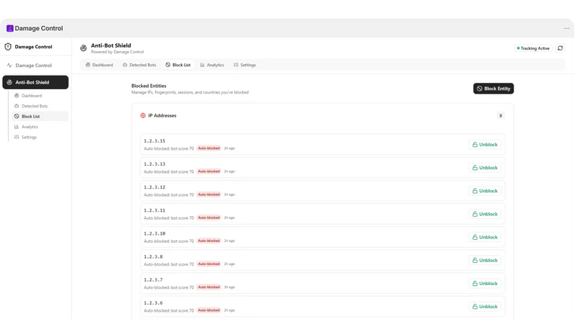Select Anti-Bot Shield in the sidebar
The height and width of the screenshot is (324, 577).
pyautogui.click(x=35, y=82)
